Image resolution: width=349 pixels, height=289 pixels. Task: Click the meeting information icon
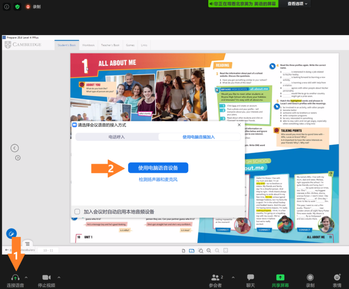click(x=7, y=6)
